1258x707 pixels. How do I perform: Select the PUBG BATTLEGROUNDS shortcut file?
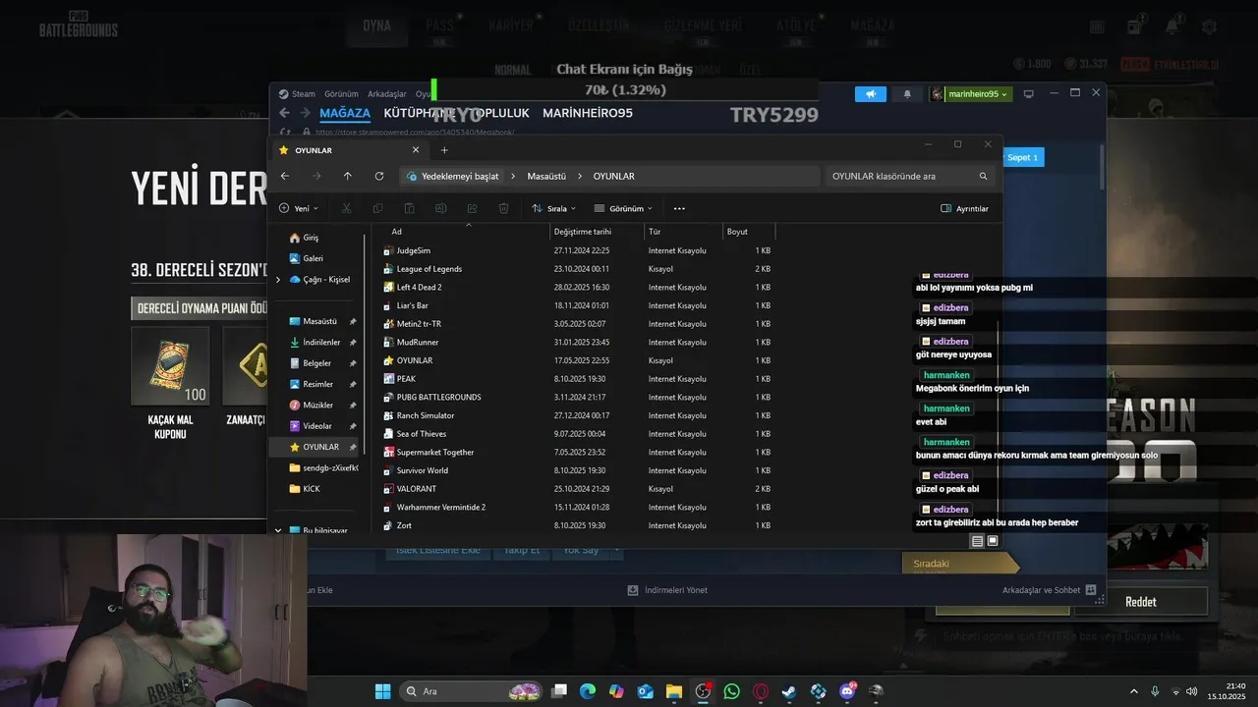[438, 397]
